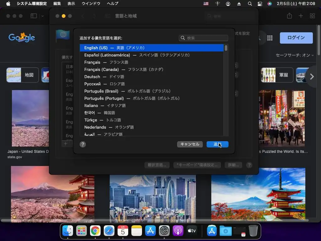Select Português (Brasil) language row
Image resolution: width=321 pixels, height=241 pixels.
152,91
